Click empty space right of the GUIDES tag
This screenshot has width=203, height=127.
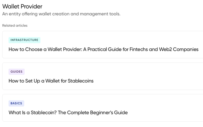[101, 72]
